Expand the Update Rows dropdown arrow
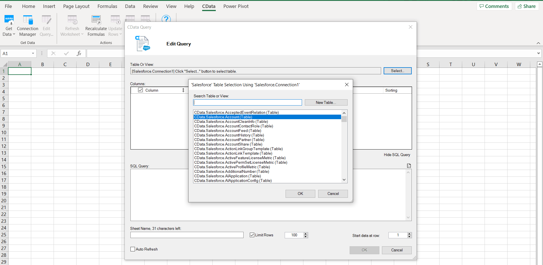The height and width of the screenshot is (265, 543). coord(121,34)
